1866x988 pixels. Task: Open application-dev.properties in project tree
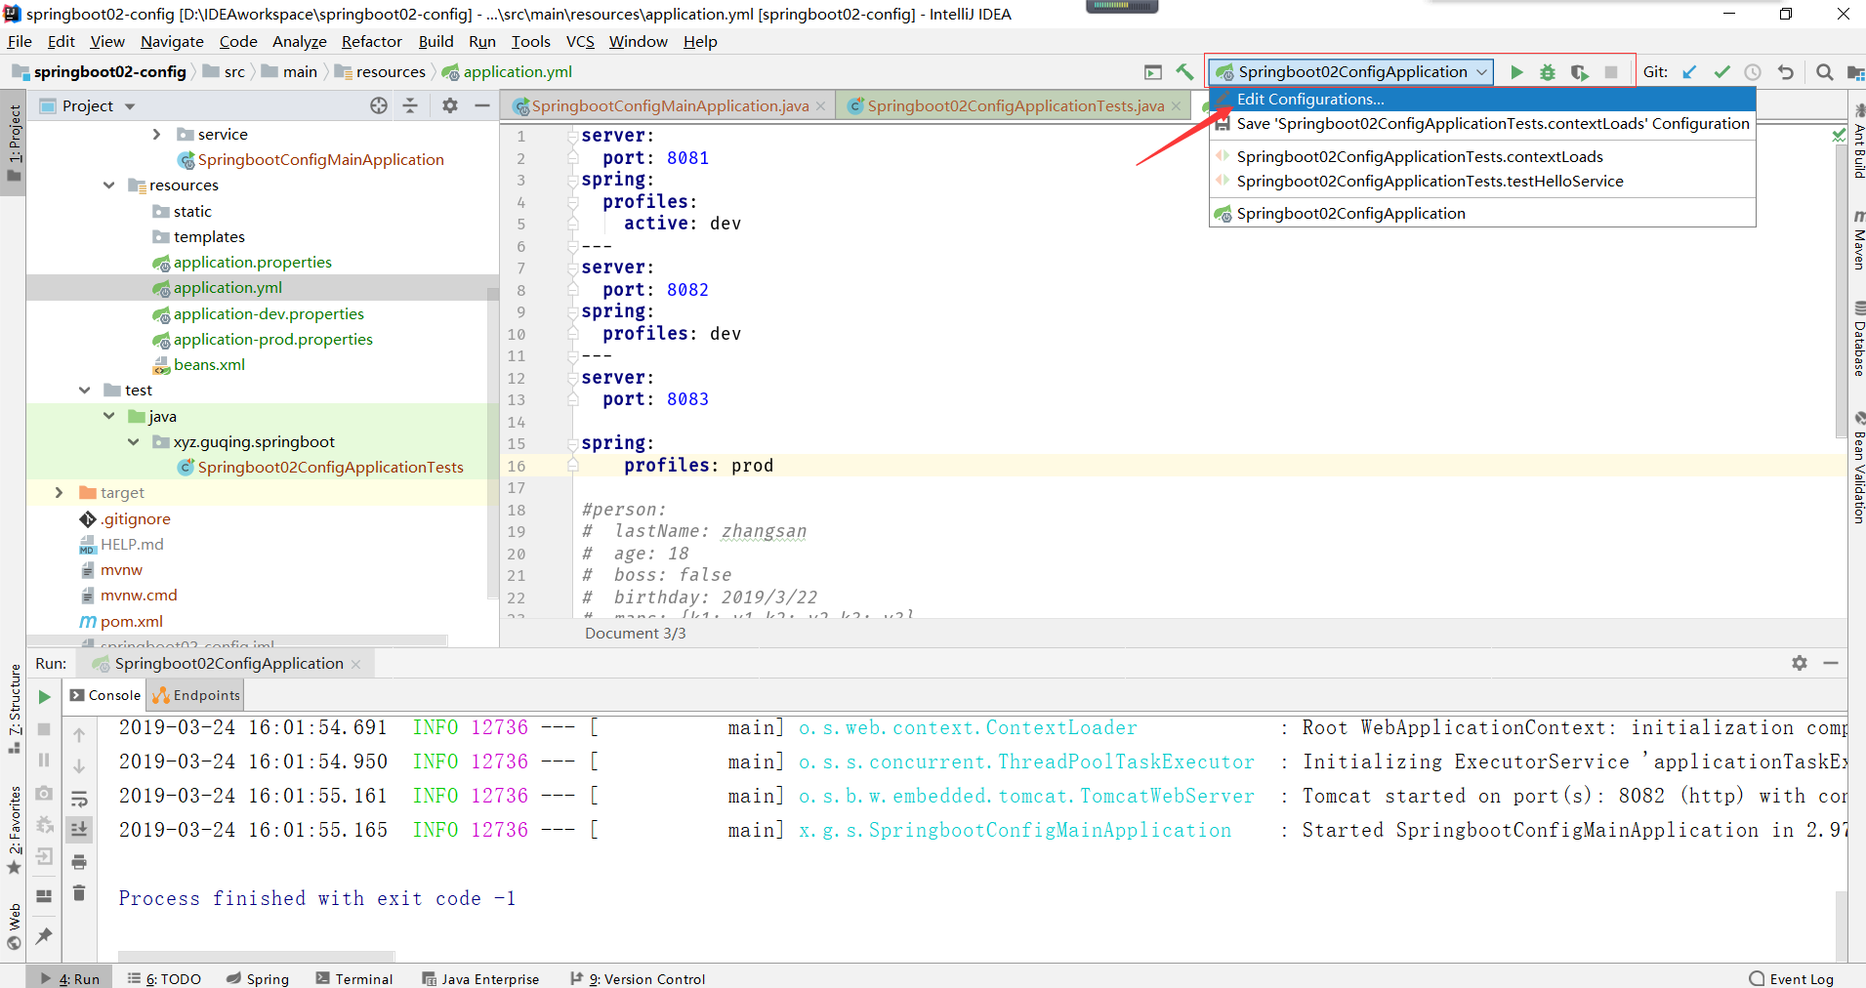tap(269, 314)
